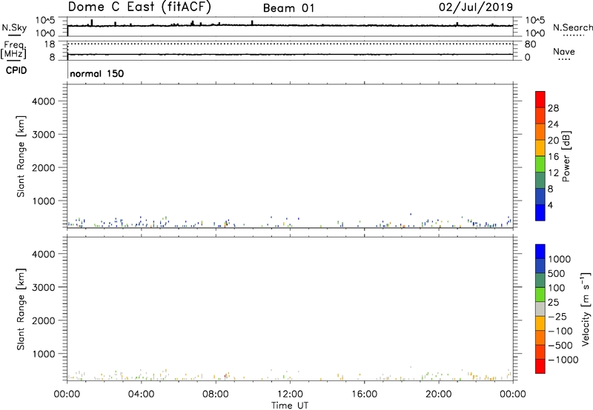Click the 'Slant Range [km]' label of power panel
Image resolution: width=593 pixels, height=410 pixels.
tap(21, 156)
